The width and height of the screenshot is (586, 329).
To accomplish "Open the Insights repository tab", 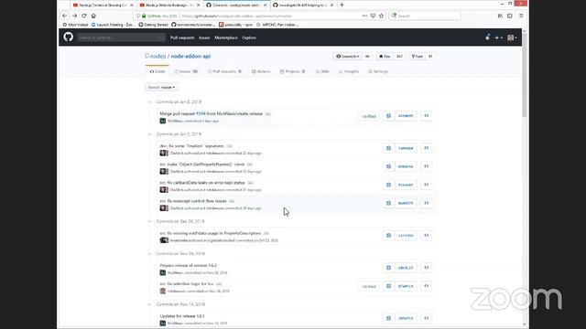I will click(x=348, y=71).
